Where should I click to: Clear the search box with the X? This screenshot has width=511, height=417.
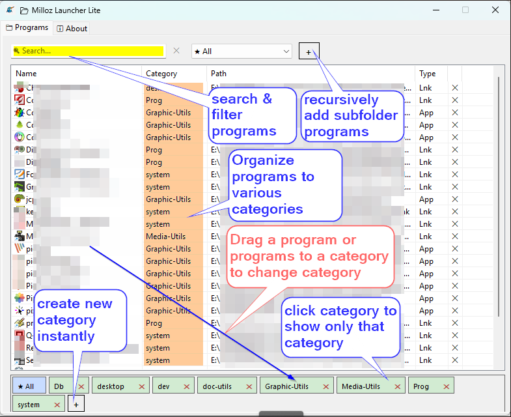click(x=176, y=51)
